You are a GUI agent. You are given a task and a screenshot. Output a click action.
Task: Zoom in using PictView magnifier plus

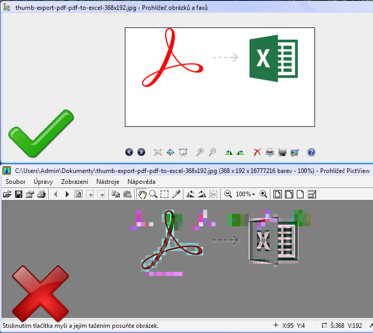pos(263,194)
